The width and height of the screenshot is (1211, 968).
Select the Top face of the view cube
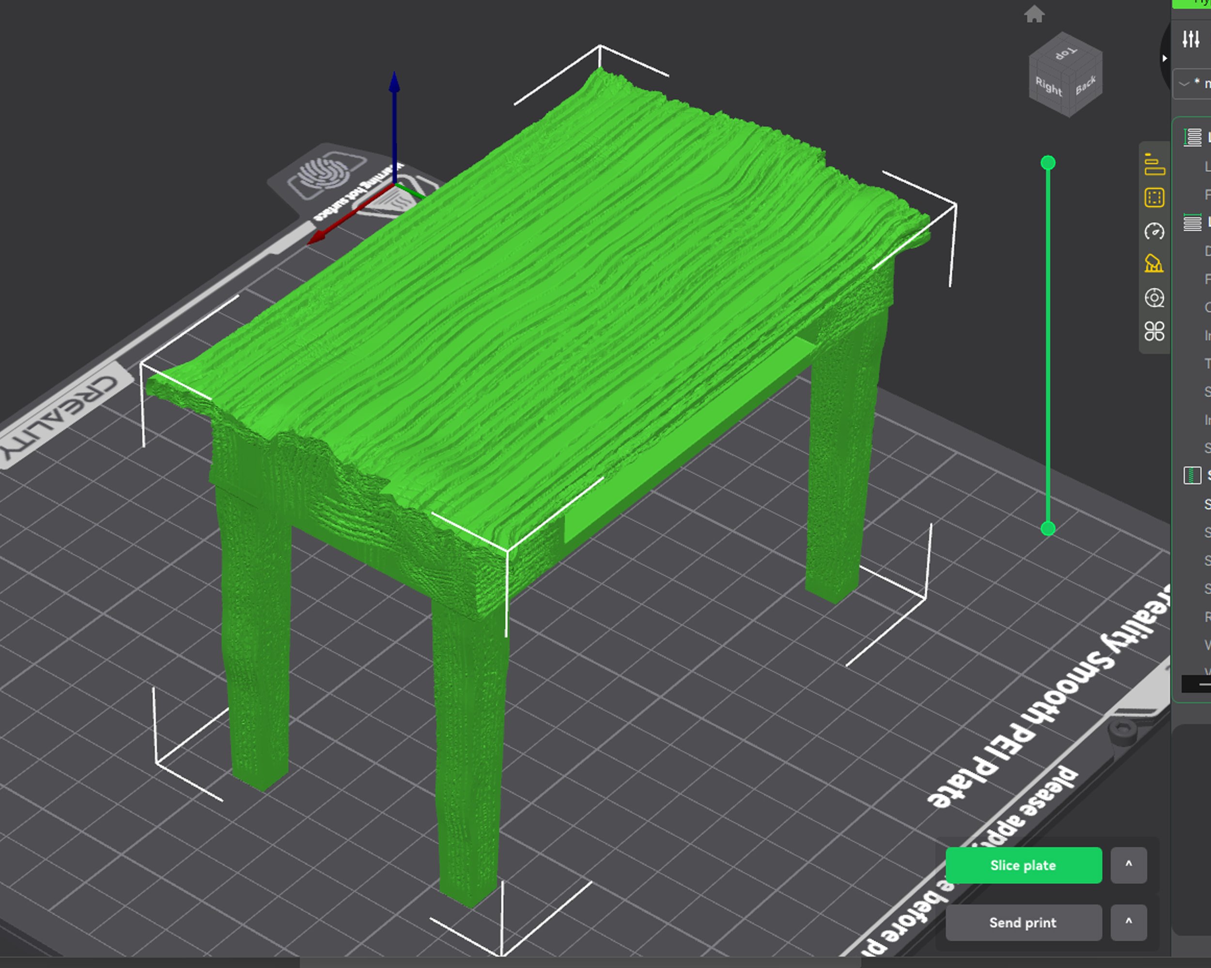tap(1066, 53)
